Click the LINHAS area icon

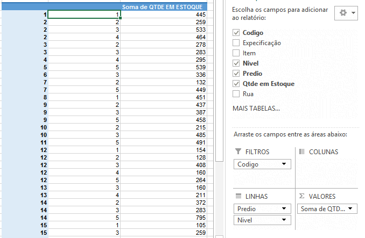(238, 197)
